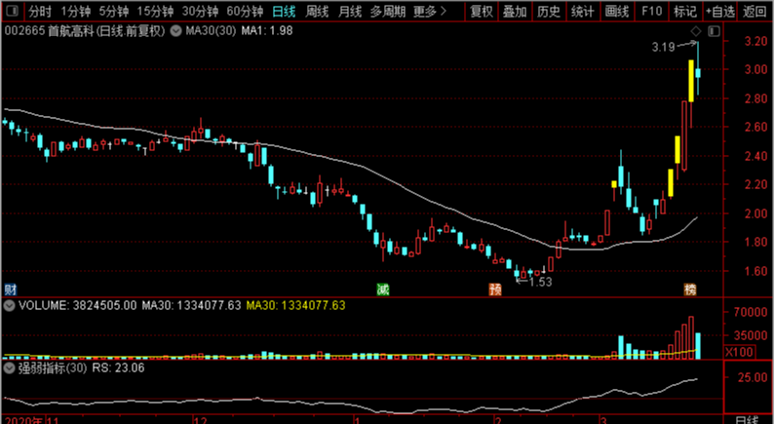Toggle 复权 price adjustment

pos(482,11)
